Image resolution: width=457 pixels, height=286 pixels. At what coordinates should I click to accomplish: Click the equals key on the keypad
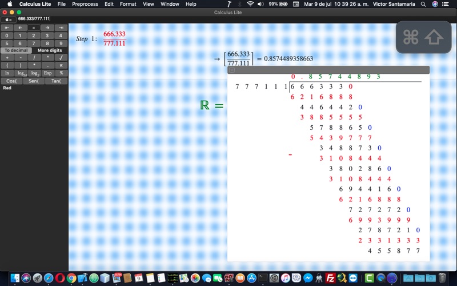[34, 27]
